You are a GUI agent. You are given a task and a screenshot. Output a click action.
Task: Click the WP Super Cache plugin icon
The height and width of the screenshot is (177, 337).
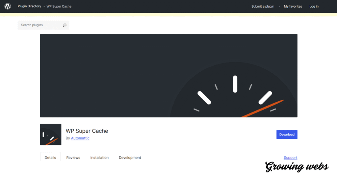point(51,135)
